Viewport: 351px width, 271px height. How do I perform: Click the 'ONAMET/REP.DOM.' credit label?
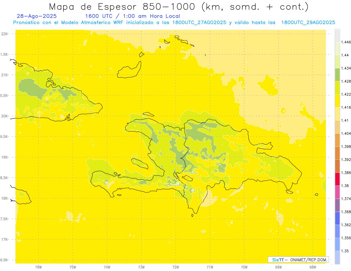tap(309, 260)
